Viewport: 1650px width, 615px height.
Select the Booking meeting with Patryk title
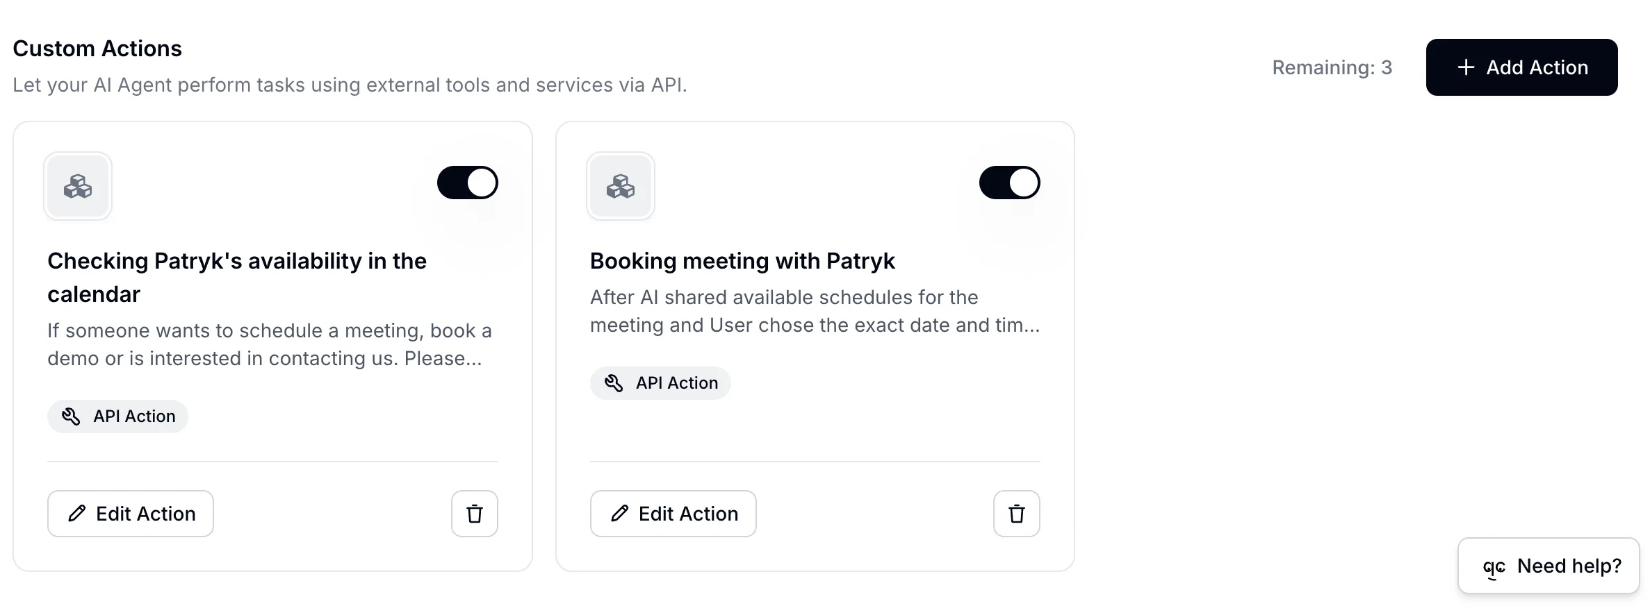[x=742, y=261]
